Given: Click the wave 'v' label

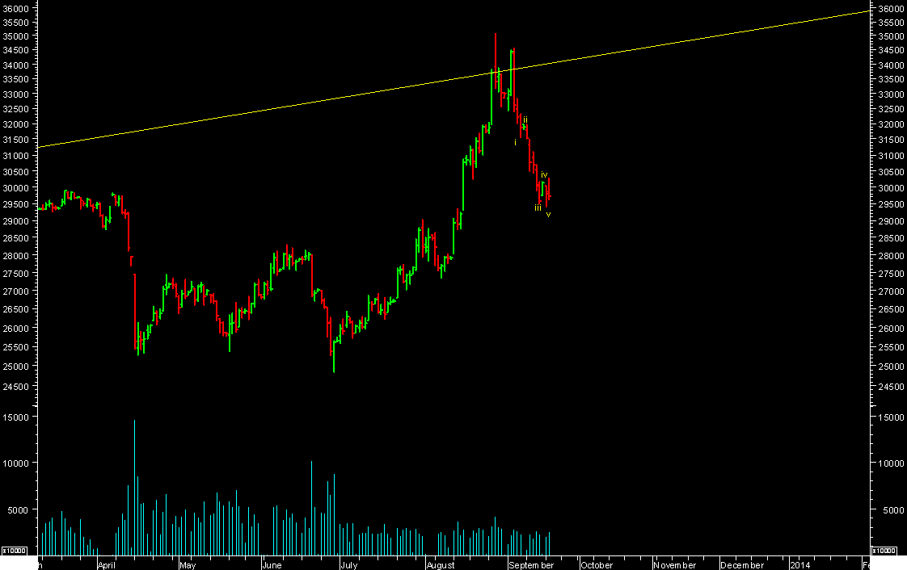Looking at the screenshot, I should pos(548,214).
